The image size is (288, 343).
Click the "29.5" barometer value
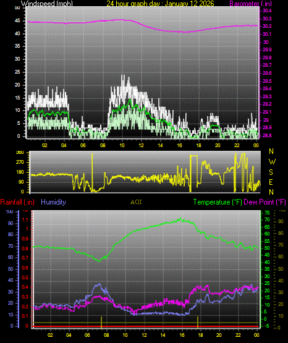[x=267, y=81]
